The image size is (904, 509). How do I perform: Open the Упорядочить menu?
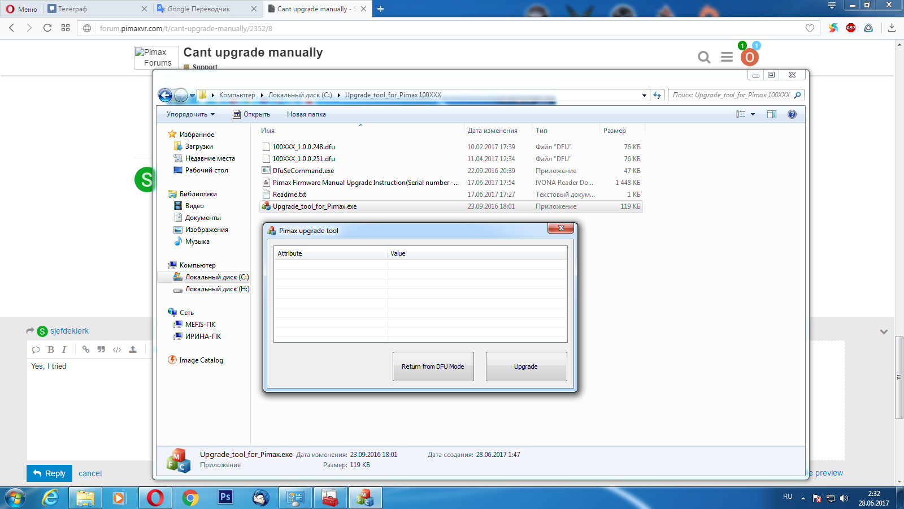point(190,114)
